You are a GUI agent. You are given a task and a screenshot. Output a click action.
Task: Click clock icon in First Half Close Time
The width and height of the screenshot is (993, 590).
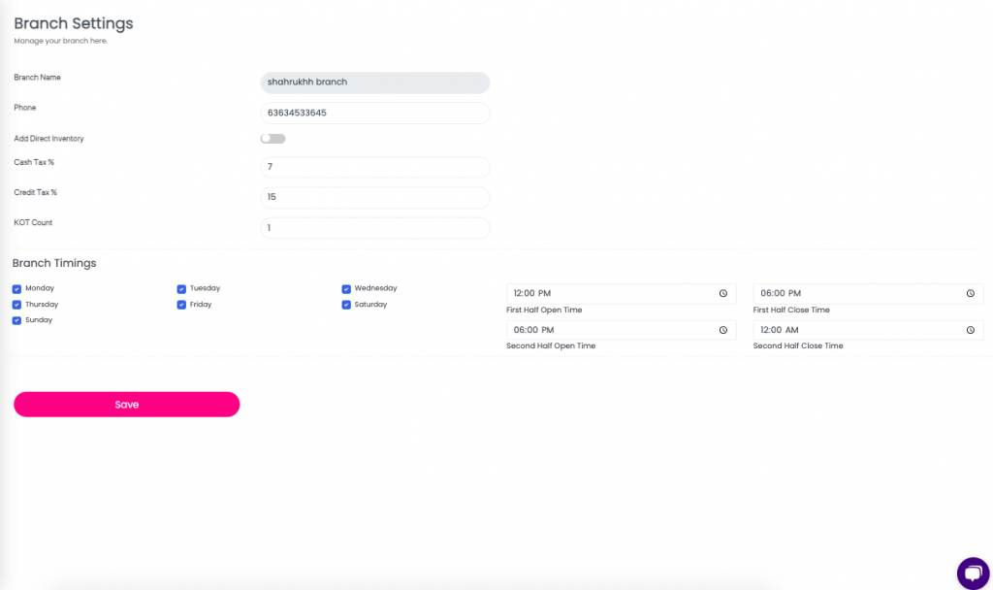(970, 293)
